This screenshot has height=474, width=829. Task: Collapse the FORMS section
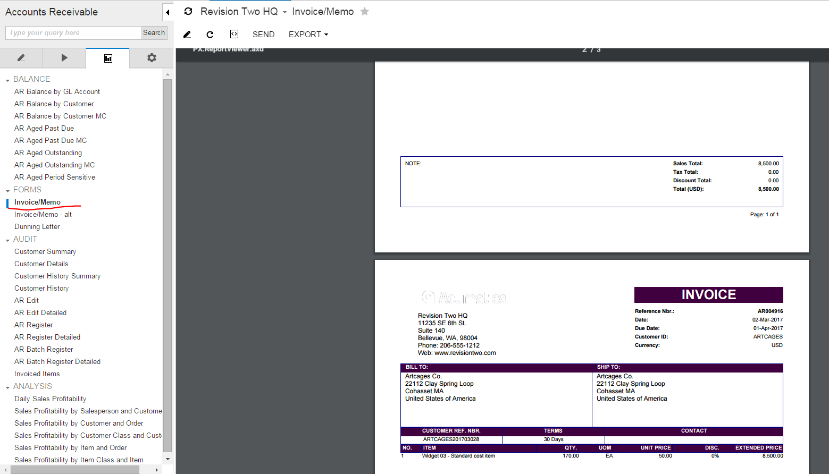click(7, 189)
